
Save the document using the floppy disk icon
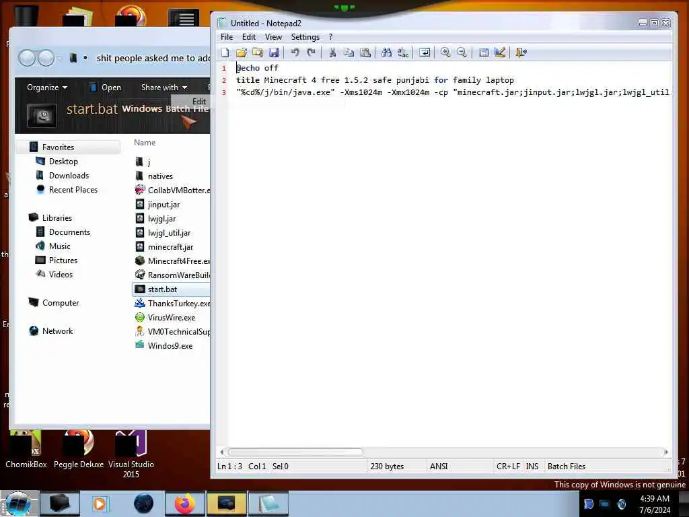pyautogui.click(x=274, y=53)
